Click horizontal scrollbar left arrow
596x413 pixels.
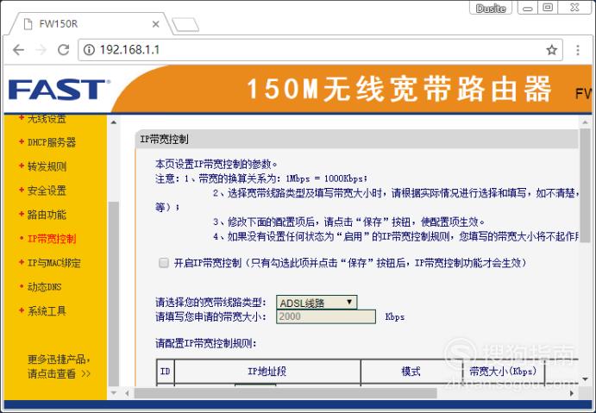pyautogui.click(x=127, y=393)
